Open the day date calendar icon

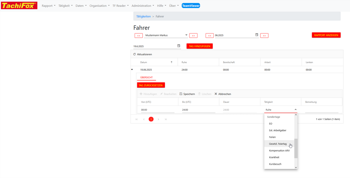click(x=179, y=46)
